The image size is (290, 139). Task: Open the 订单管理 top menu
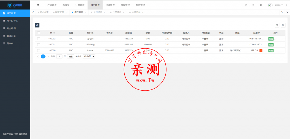[80, 5]
